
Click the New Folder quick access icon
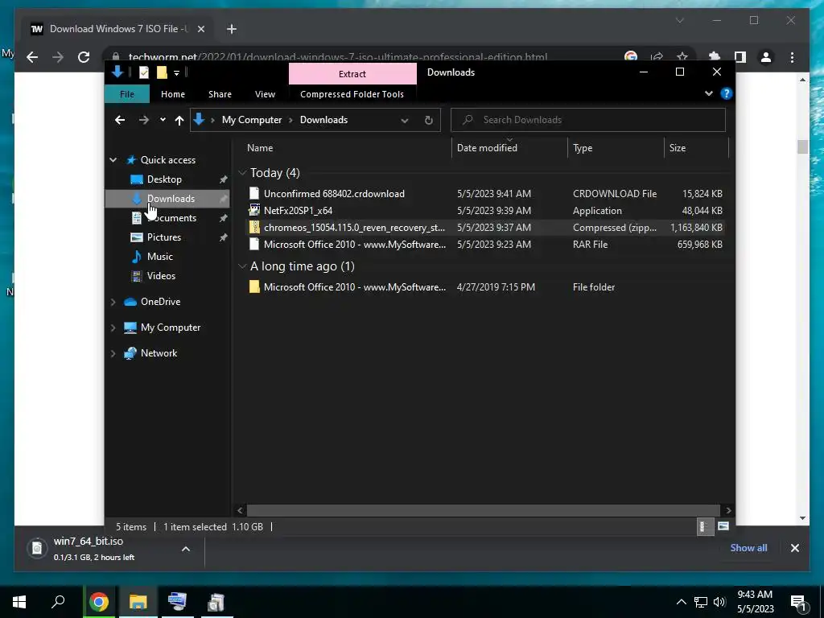[162, 72]
